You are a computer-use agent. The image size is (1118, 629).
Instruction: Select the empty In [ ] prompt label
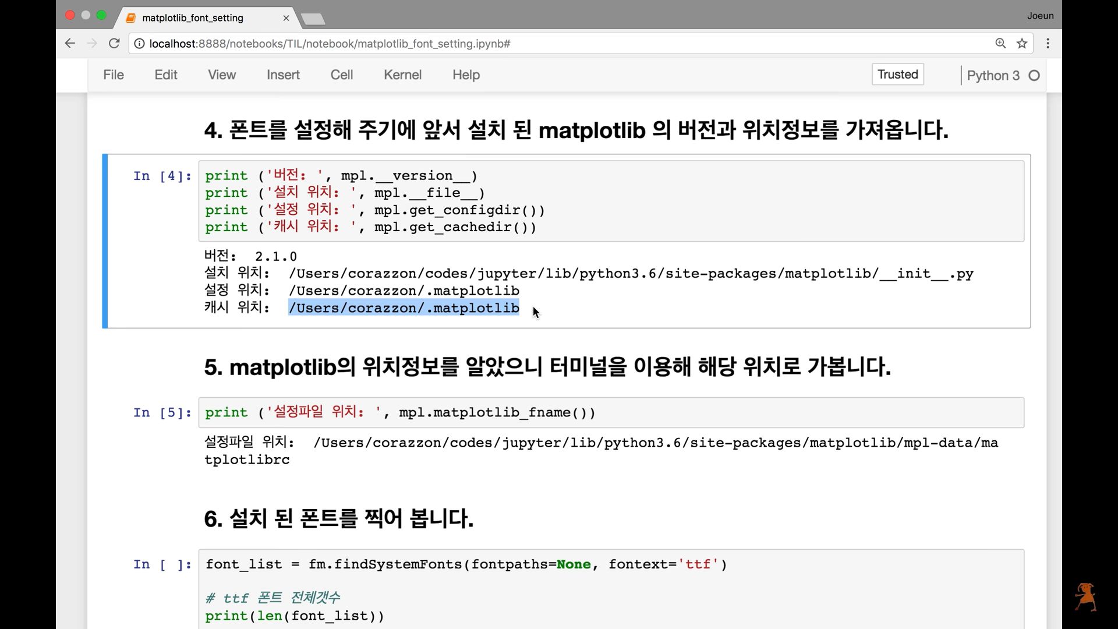[162, 564]
